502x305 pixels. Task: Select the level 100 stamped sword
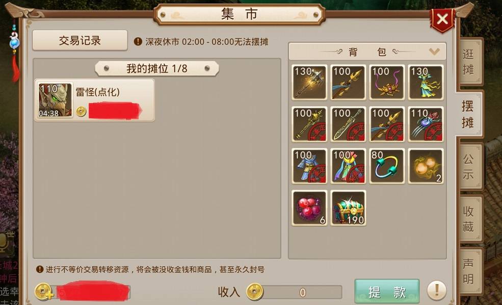pyautogui.click(x=348, y=124)
